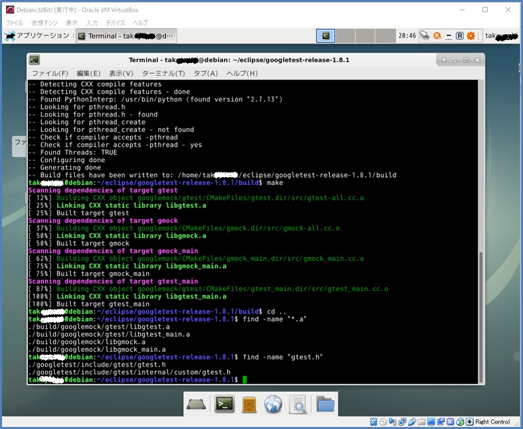Click the 'Generating done' output line

click(x=65, y=168)
